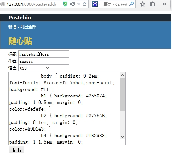Submit with the 粘贴 button

click(x=17, y=150)
